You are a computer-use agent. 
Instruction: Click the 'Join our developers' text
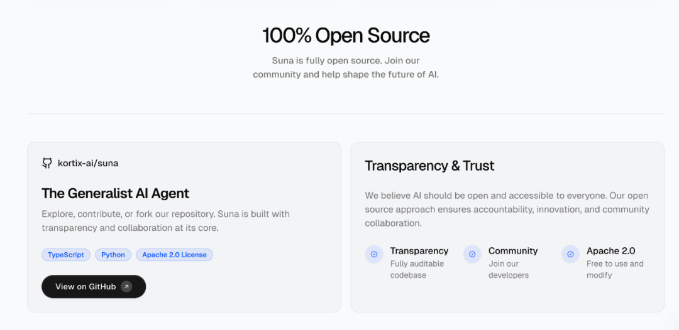pos(509,270)
